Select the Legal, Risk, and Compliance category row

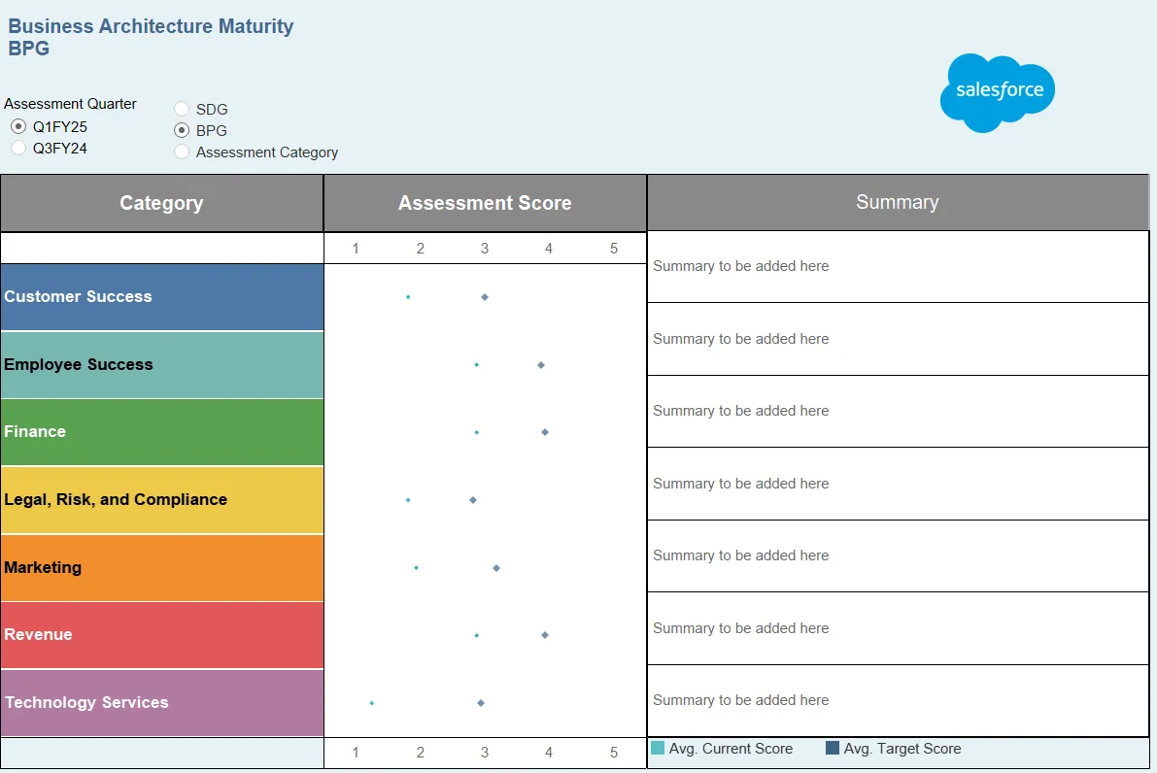click(x=162, y=500)
